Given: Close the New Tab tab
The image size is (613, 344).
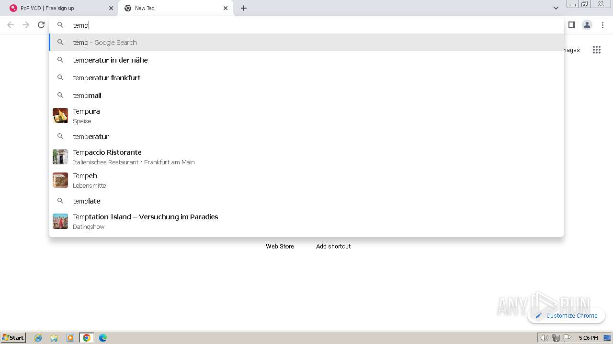Looking at the screenshot, I should [226, 8].
